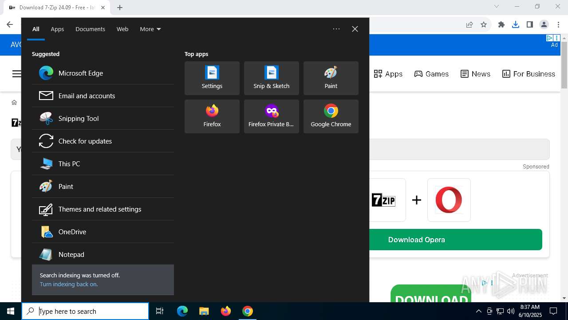Open Email and accounts settings entry
Image resolution: width=568 pixels, height=320 pixels.
[103, 96]
